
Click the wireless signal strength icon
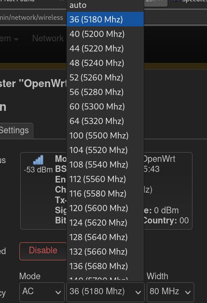pos(38,160)
